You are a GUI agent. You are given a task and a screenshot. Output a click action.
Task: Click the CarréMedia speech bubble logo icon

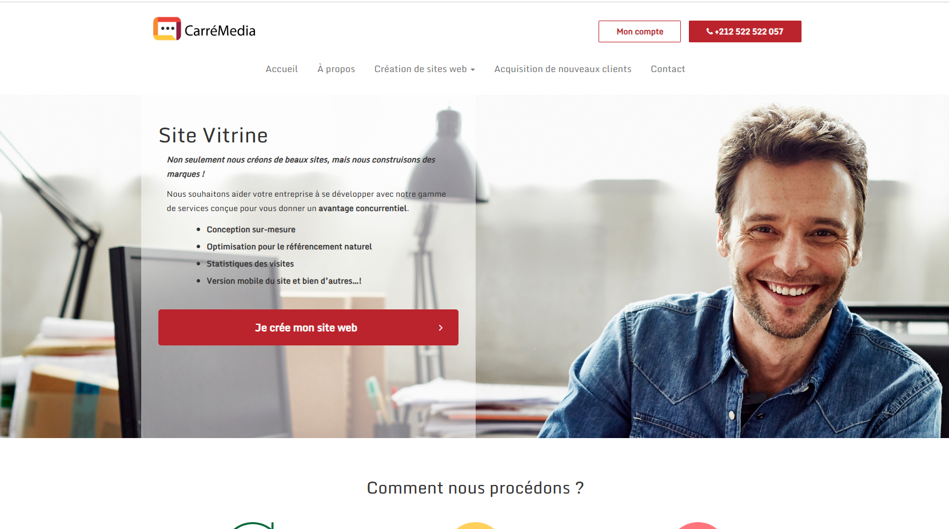(167, 29)
